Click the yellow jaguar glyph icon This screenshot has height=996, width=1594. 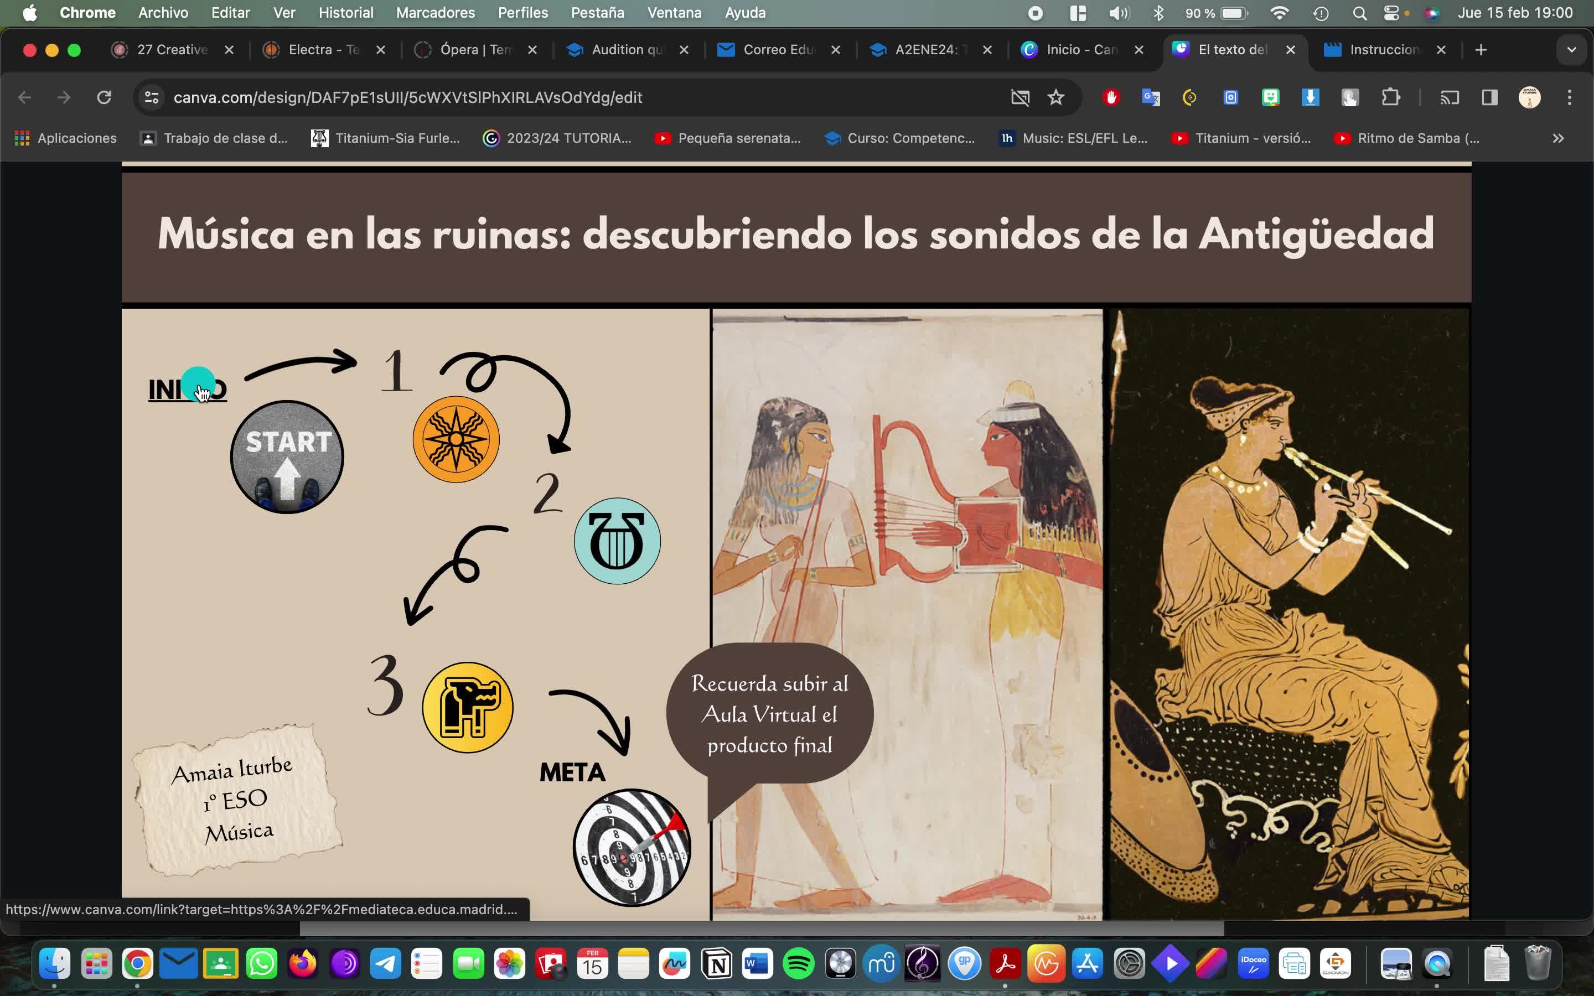click(468, 708)
